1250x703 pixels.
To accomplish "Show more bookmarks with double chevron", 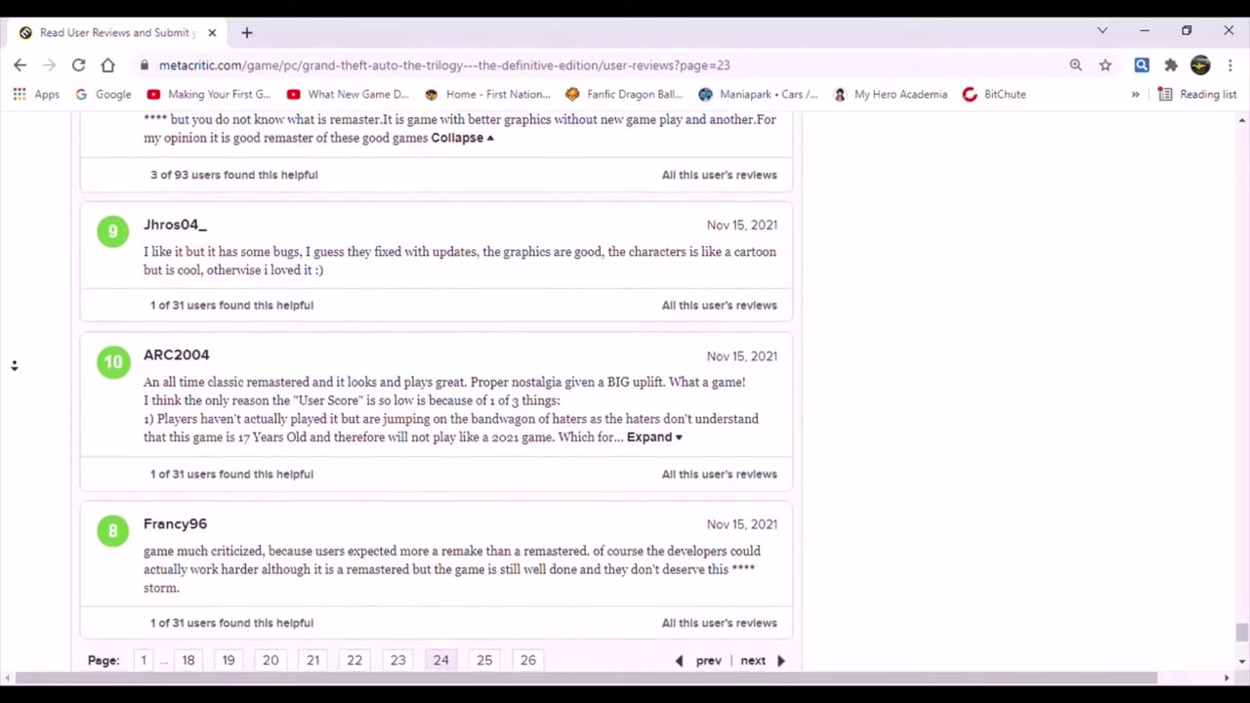I will tap(1135, 95).
